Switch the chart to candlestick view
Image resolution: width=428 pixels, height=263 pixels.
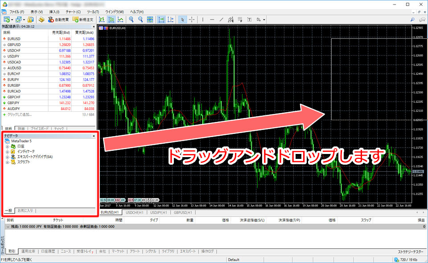(x=112, y=19)
